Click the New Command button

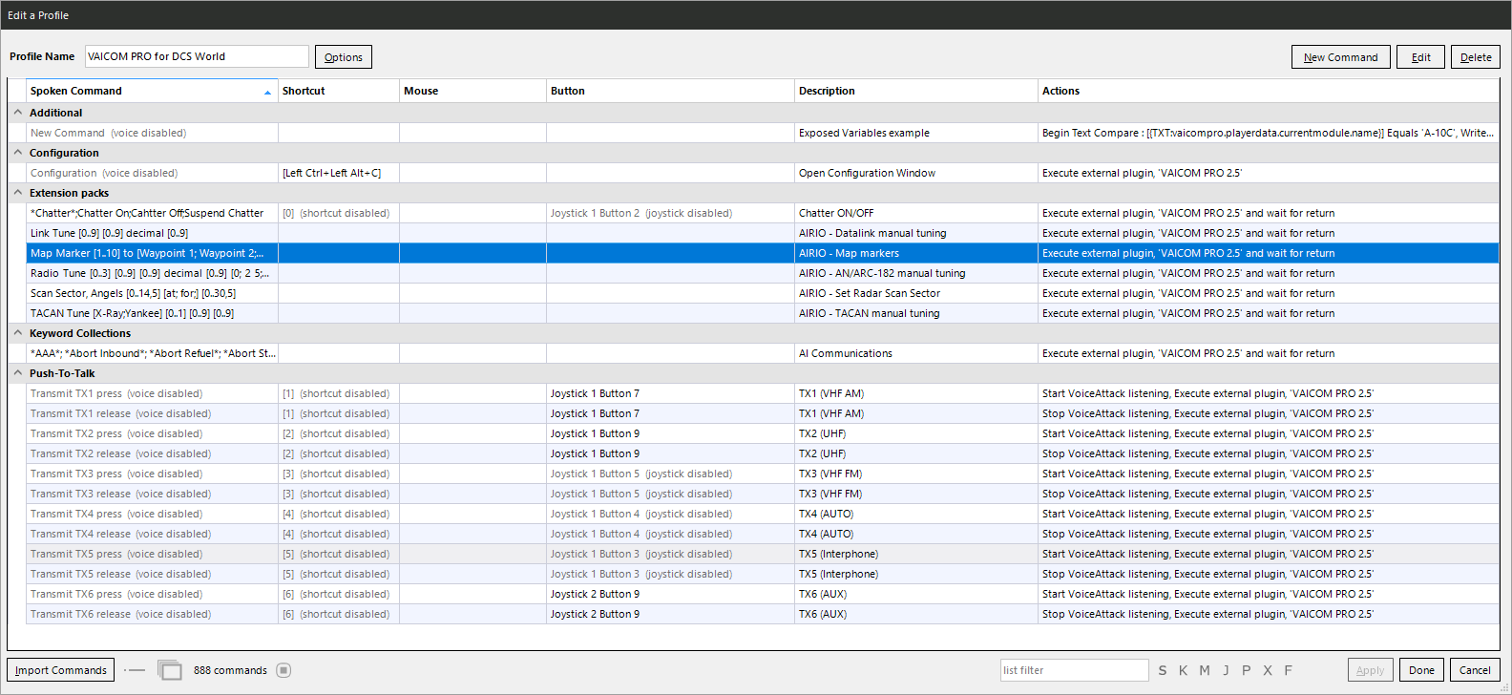pos(1341,57)
